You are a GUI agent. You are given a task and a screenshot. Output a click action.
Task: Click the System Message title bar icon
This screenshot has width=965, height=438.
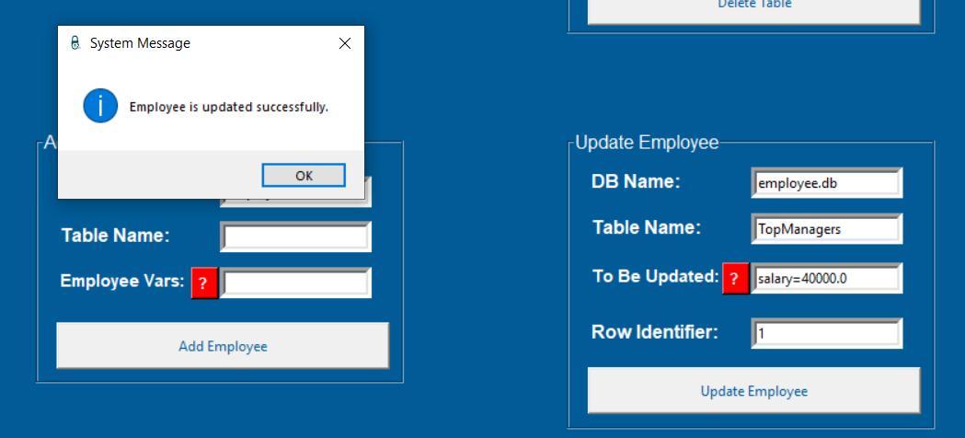[75, 43]
